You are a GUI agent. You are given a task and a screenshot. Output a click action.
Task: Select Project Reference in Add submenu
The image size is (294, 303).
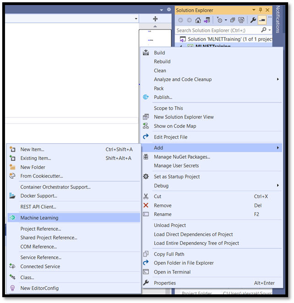tap(74, 229)
